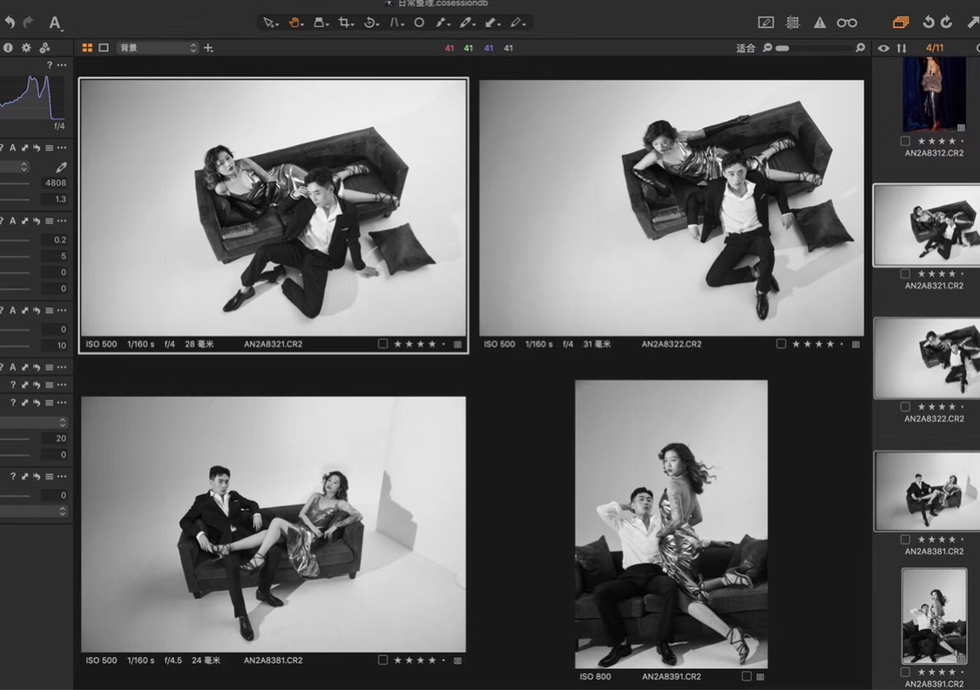Select the pointer cursor tool
The width and height of the screenshot is (980, 690).
(269, 23)
